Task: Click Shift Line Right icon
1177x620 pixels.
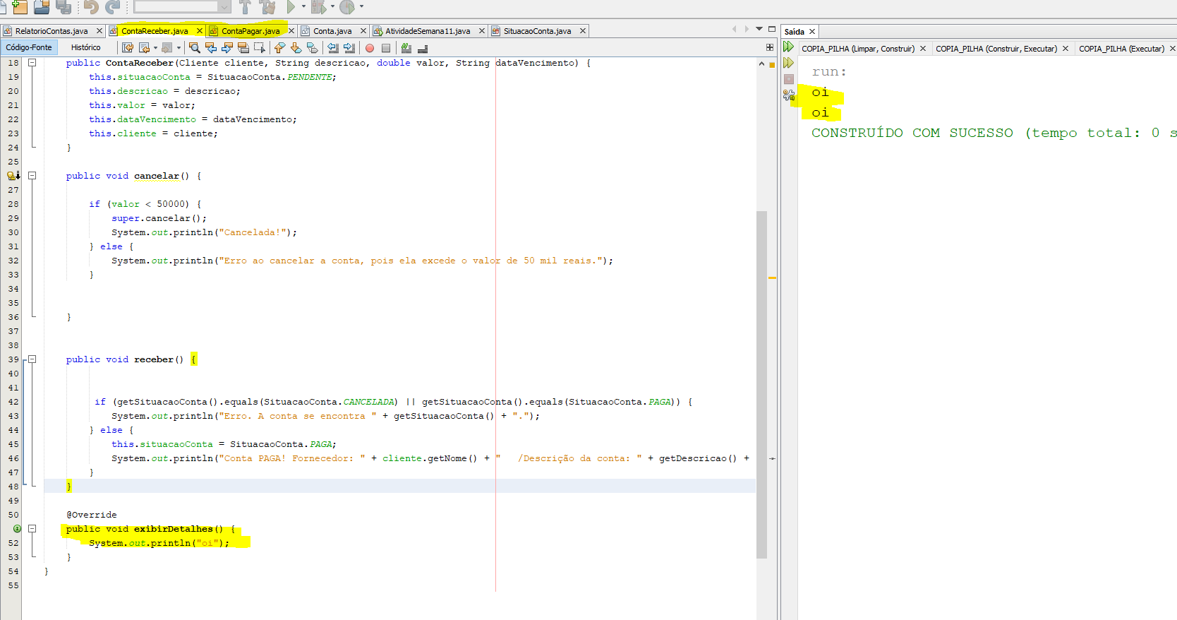Action: (x=349, y=48)
